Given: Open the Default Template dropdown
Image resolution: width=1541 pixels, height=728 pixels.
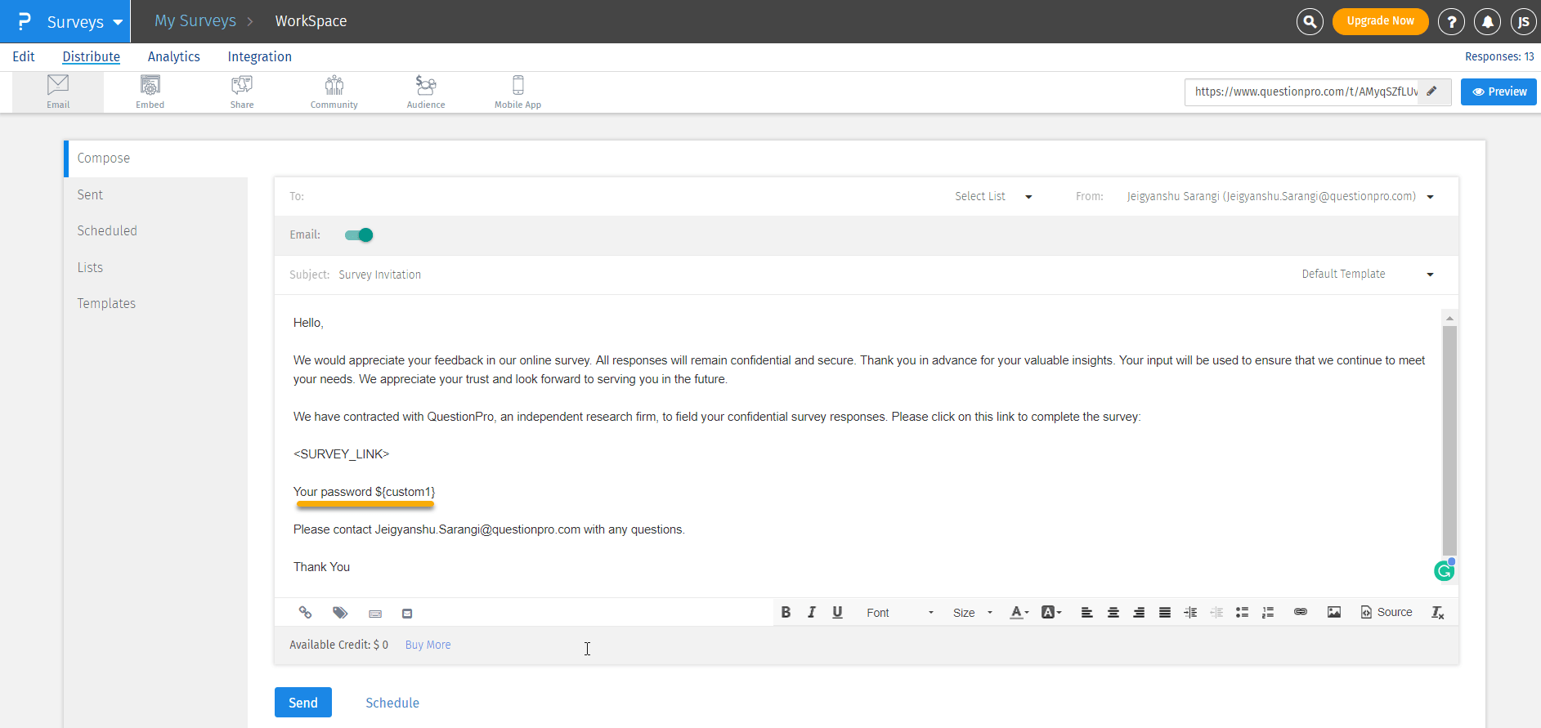Looking at the screenshot, I should (x=1367, y=275).
